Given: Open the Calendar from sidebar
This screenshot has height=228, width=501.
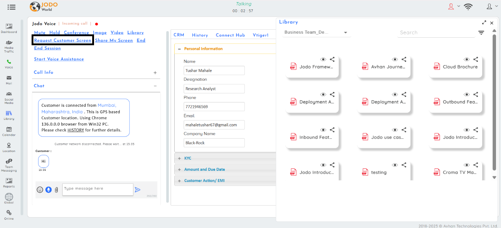Looking at the screenshot, I should point(9,132).
